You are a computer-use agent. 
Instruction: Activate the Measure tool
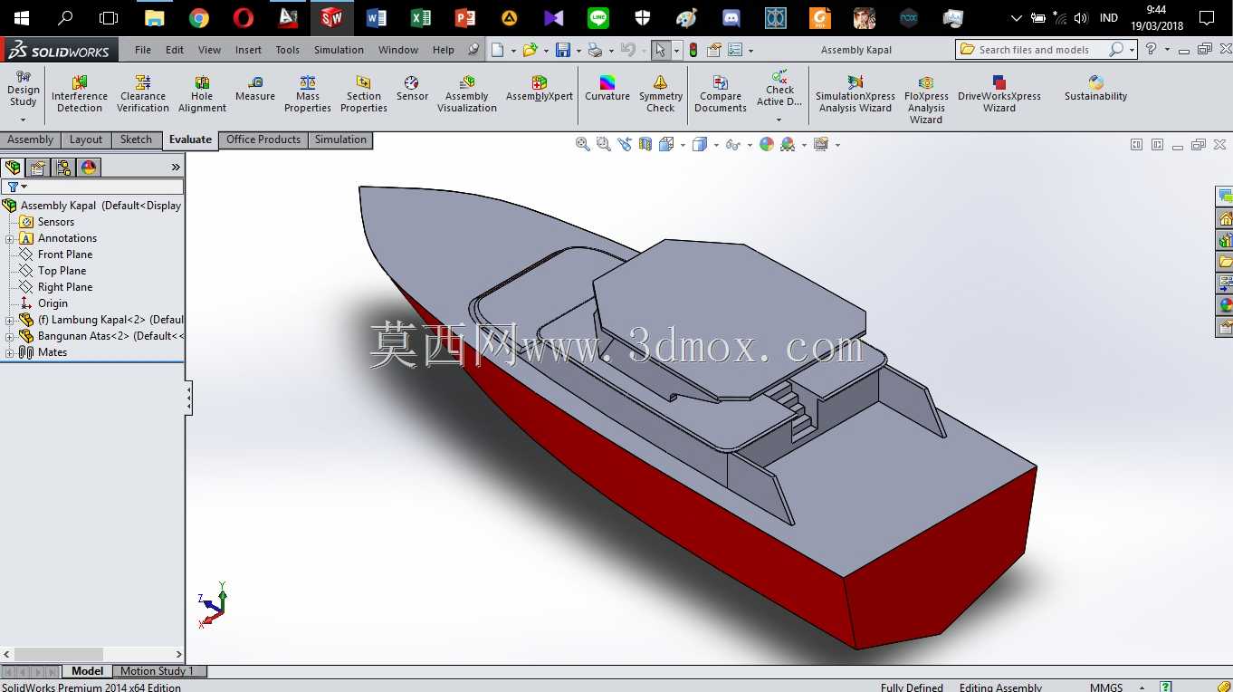click(x=255, y=89)
